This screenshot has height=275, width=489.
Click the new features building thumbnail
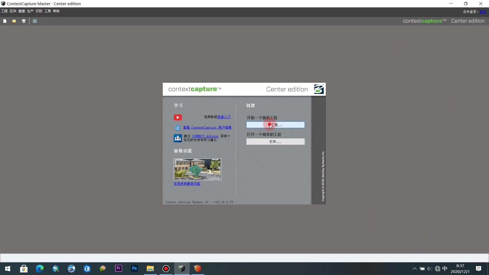click(x=197, y=169)
